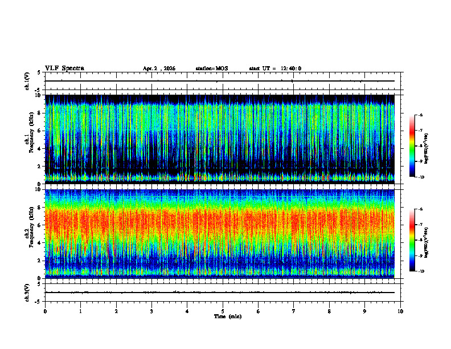Click the time axis tick label "10" at far right
Viewport: 451px width, 349px height.
pos(400,311)
